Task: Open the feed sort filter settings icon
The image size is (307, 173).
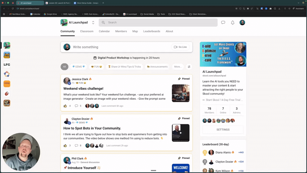Action: click(x=189, y=67)
